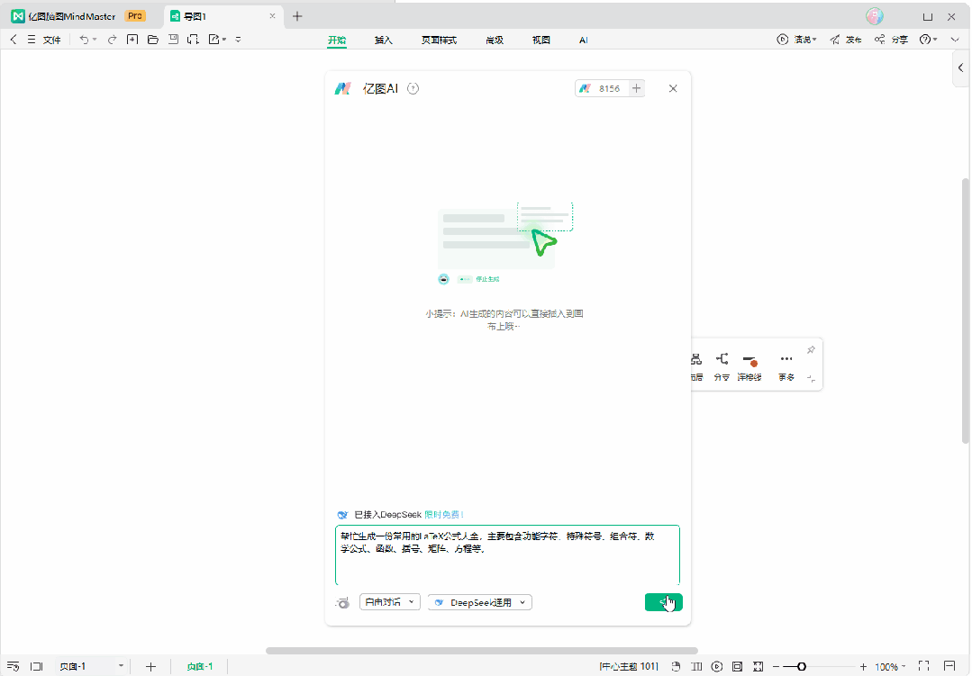Click the 中心主题 101 status text
Viewport: 972px width, 676px height.
629,667
